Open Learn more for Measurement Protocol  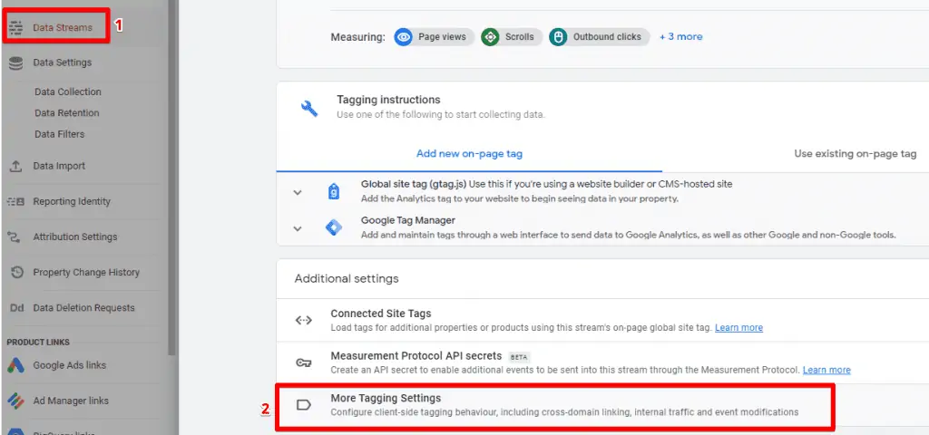pos(826,370)
